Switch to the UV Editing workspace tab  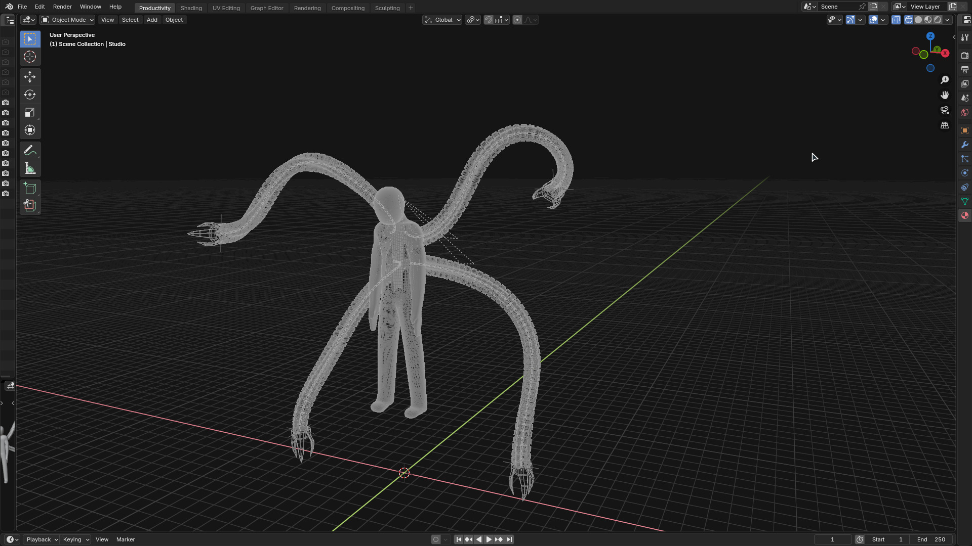coord(226,8)
